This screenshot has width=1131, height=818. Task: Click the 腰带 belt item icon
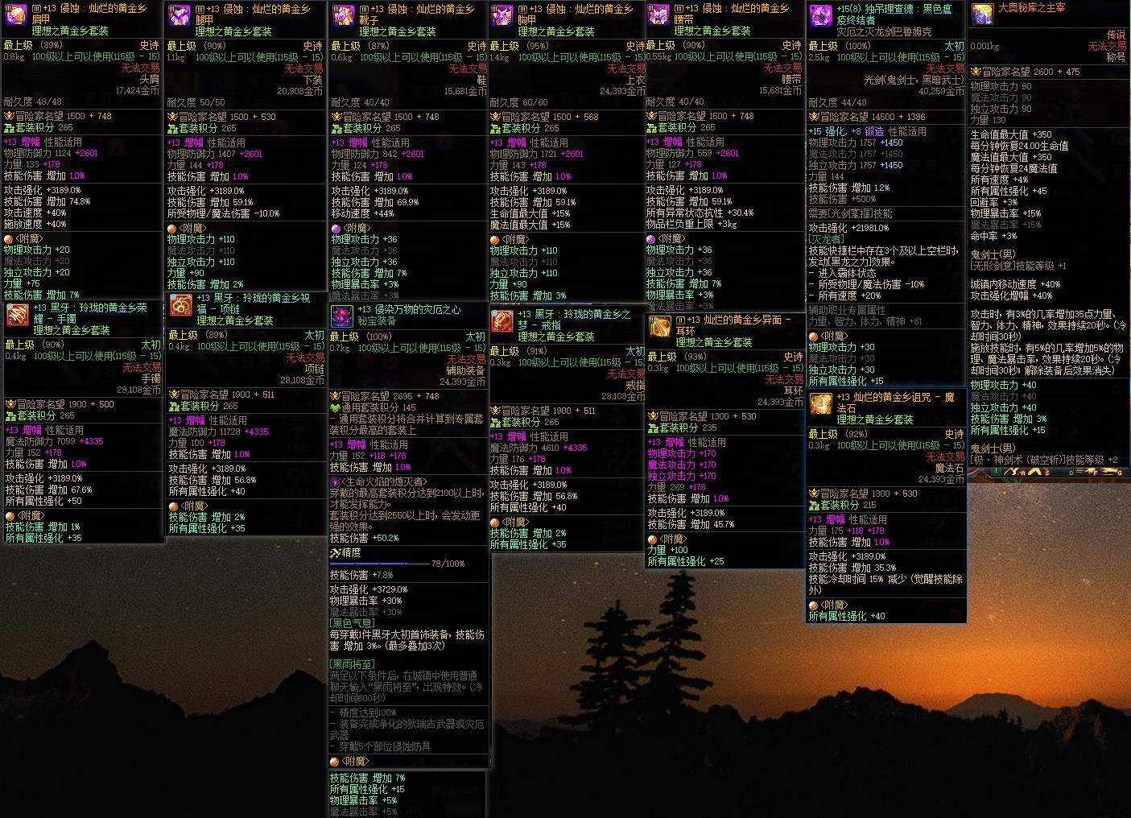(x=658, y=16)
